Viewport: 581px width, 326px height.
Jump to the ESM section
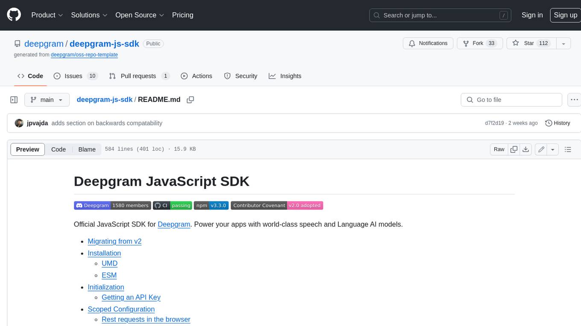coord(109,275)
